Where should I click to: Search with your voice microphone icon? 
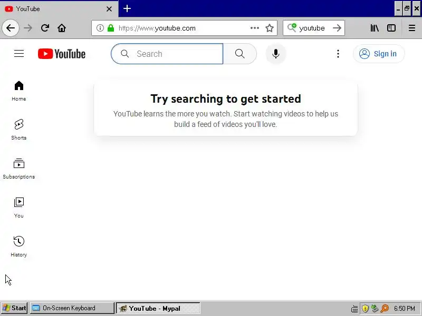point(275,54)
